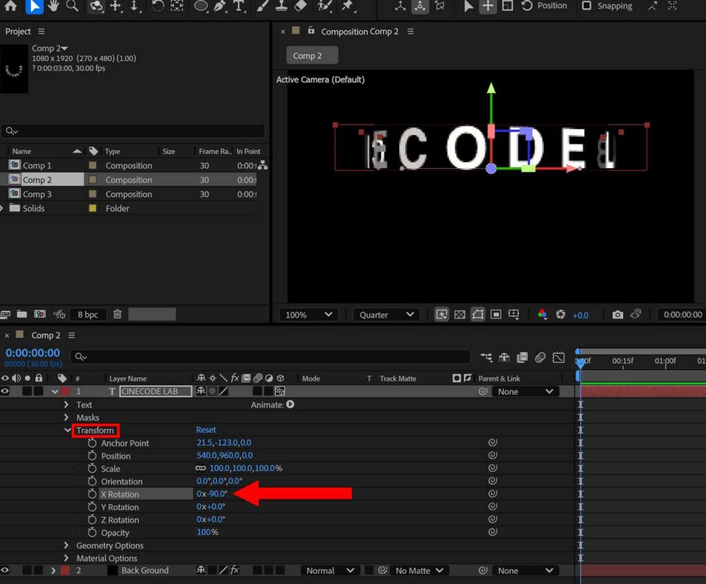Screen dimensions: 706x584
Task: Open the Interpret Footage icon in Project panel
Action: pos(6,314)
